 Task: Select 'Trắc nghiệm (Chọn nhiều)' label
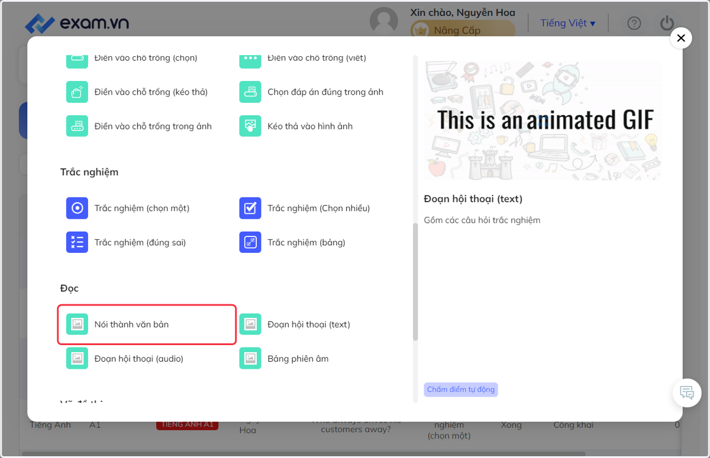[x=319, y=208]
